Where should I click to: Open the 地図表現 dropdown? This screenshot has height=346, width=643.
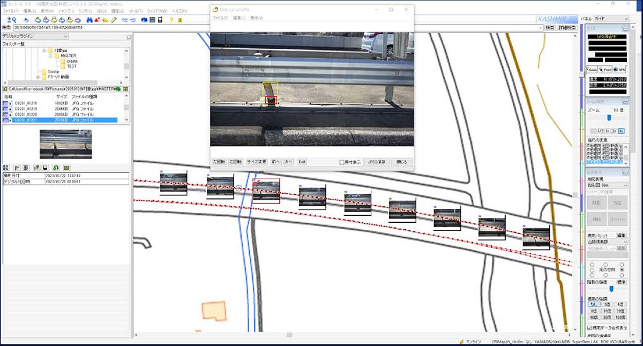(607, 185)
